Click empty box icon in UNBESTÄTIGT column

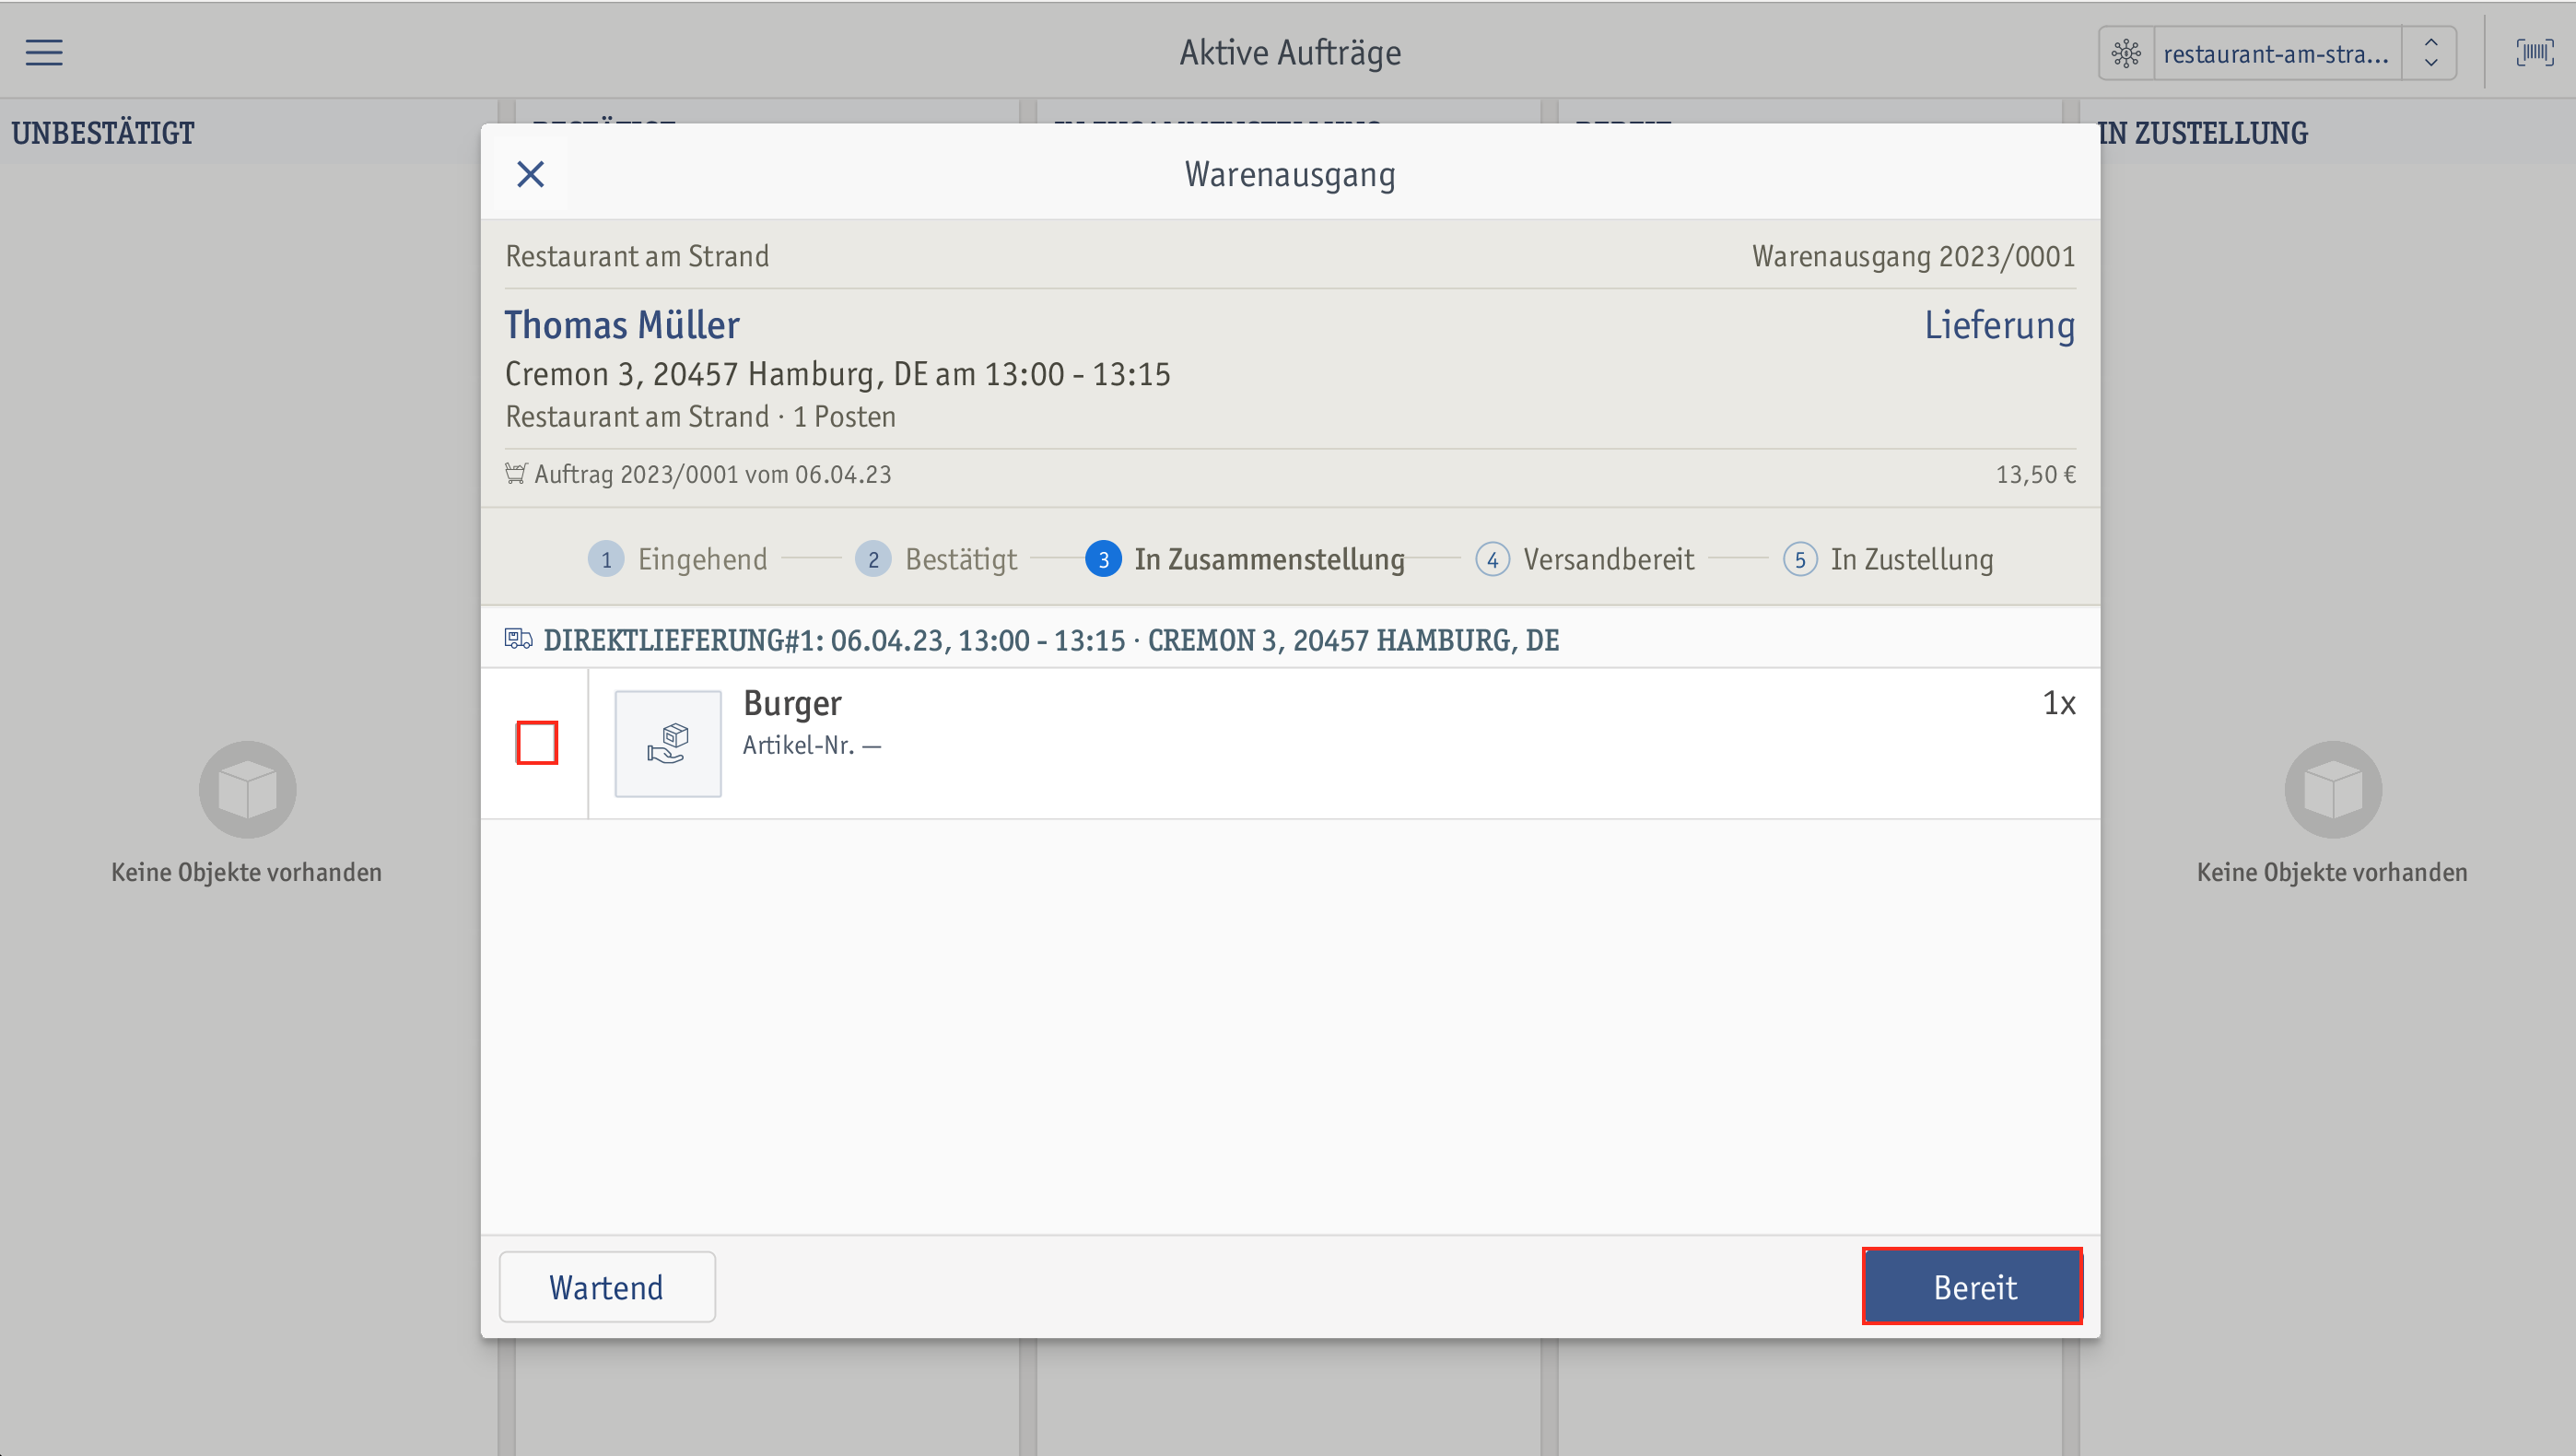pyautogui.click(x=247, y=789)
